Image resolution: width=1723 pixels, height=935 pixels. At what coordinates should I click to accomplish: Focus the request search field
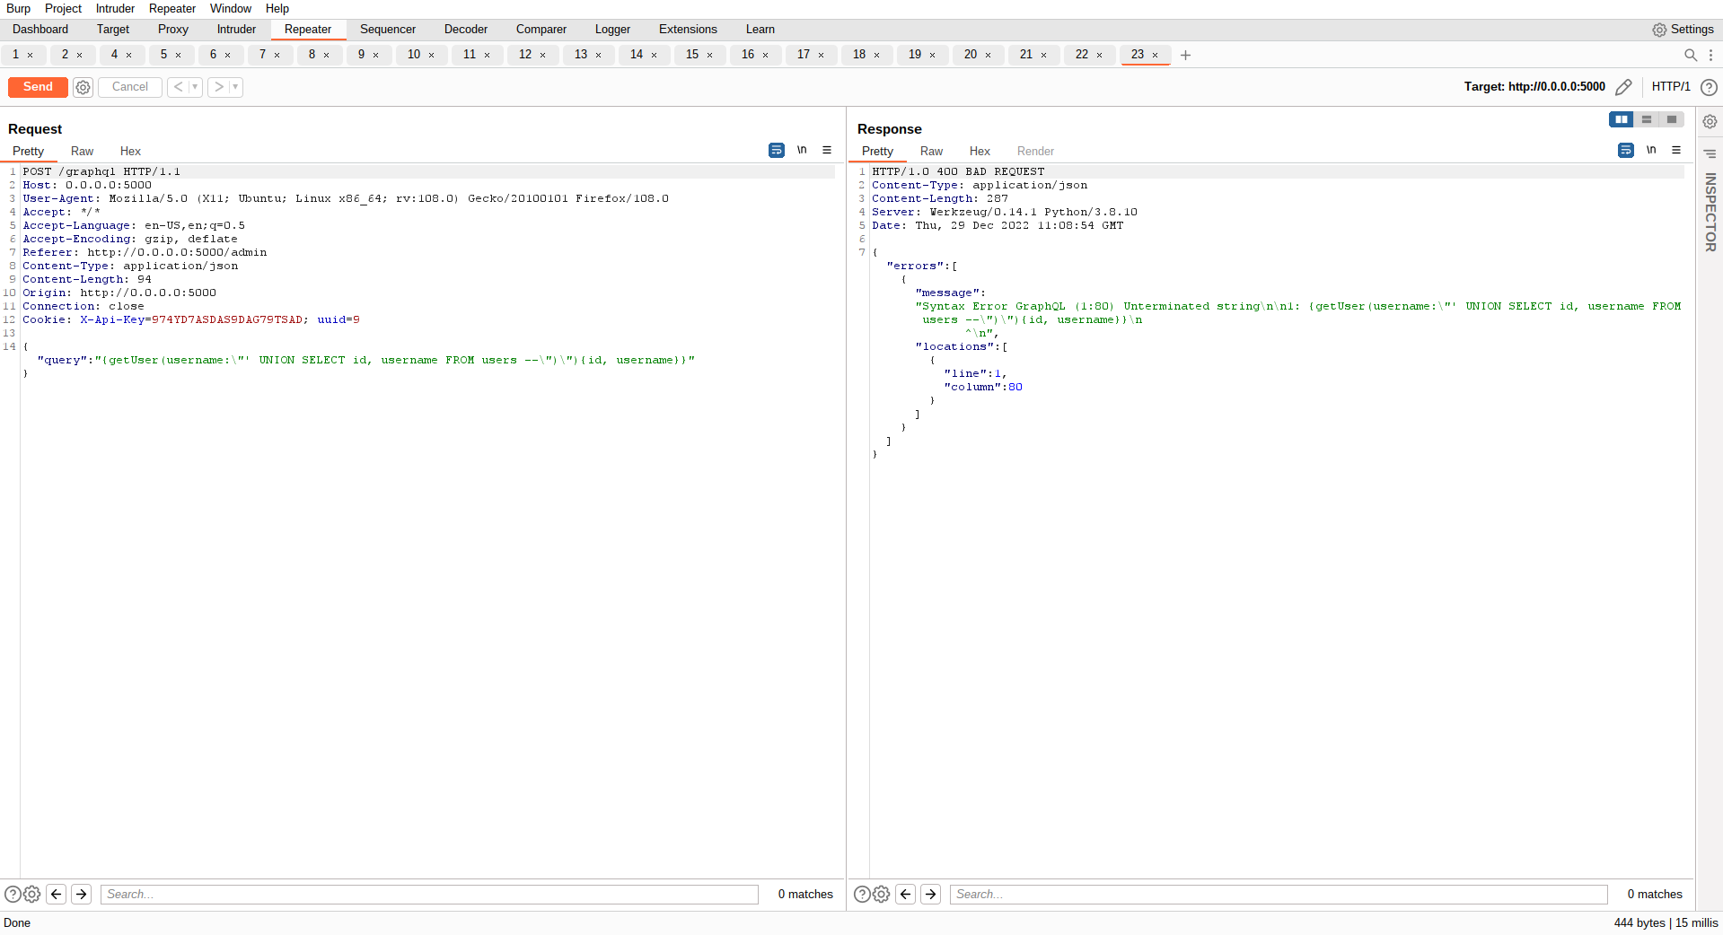point(429,895)
